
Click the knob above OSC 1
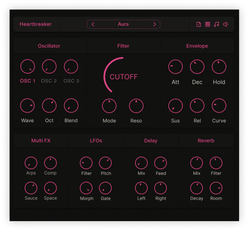tap(27, 67)
